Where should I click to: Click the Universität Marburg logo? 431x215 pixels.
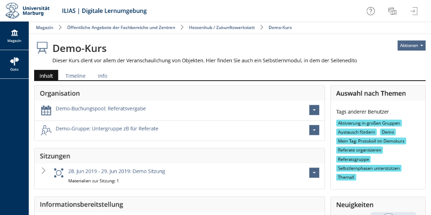point(28,11)
